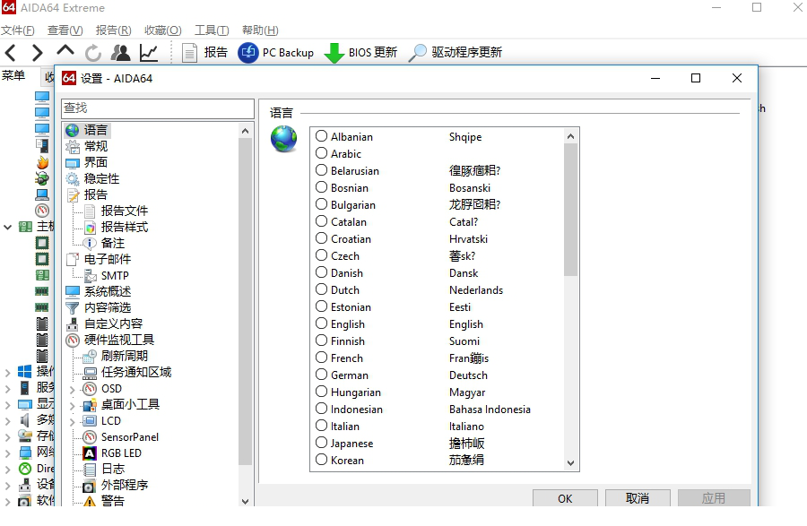
Task: Select the English language radio button
Action: (x=322, y=323)
